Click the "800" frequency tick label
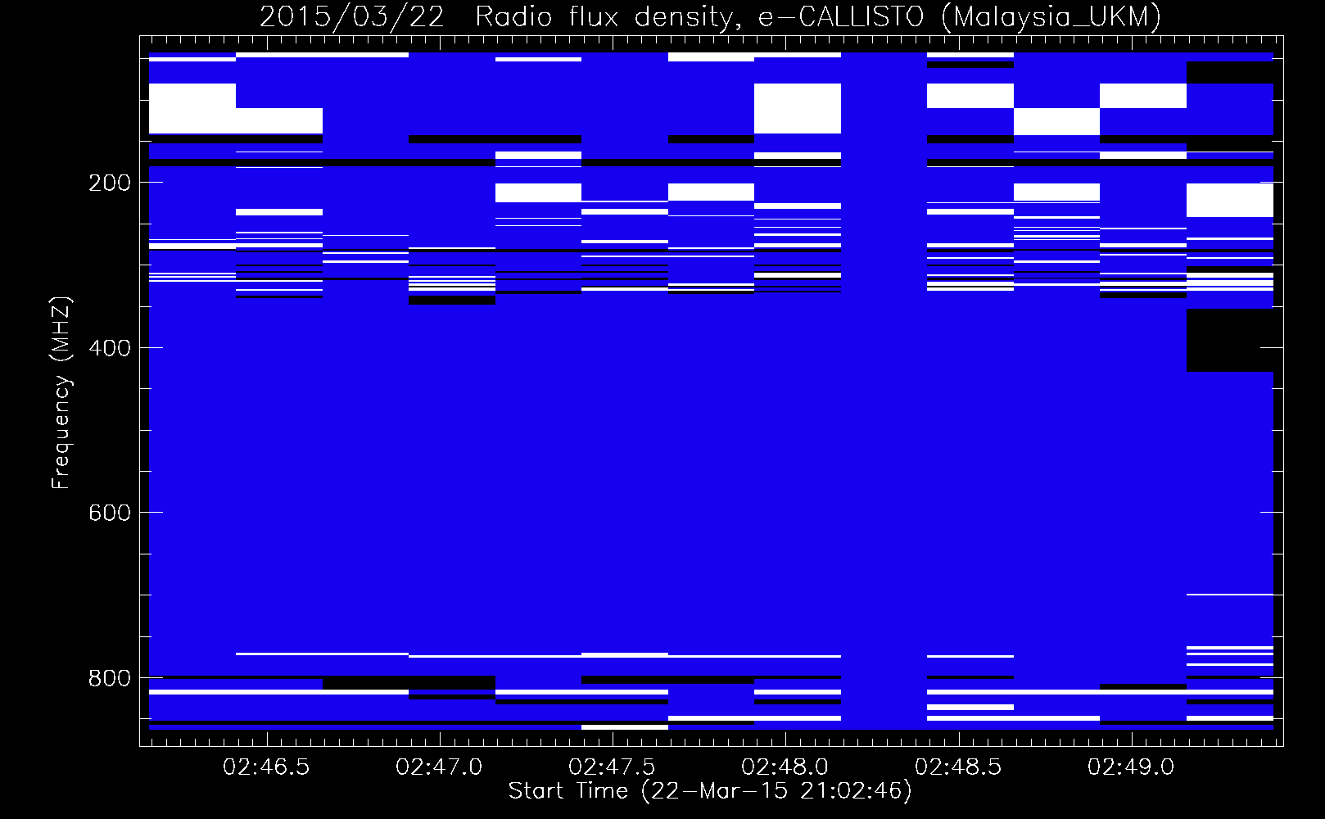The image size is (1325, 819). [110, 678]
